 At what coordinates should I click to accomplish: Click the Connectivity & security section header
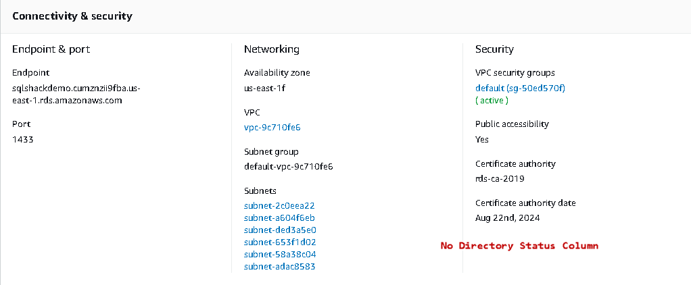pos(72,16)
